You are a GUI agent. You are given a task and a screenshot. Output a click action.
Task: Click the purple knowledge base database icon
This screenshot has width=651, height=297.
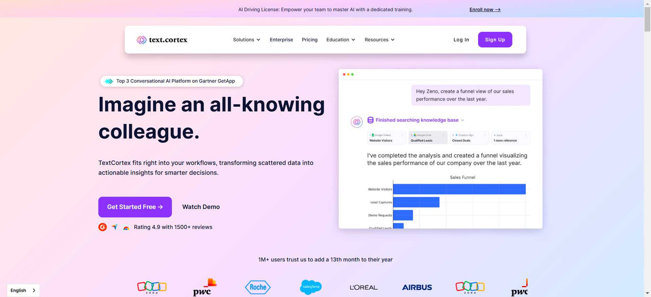coord(370,120)
